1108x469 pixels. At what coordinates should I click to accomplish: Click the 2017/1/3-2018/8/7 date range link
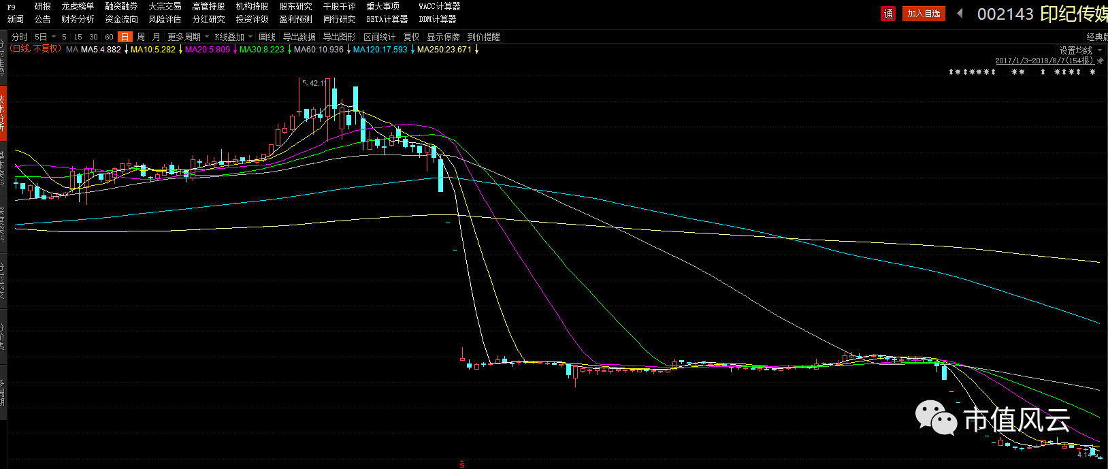click(1044, 61)
